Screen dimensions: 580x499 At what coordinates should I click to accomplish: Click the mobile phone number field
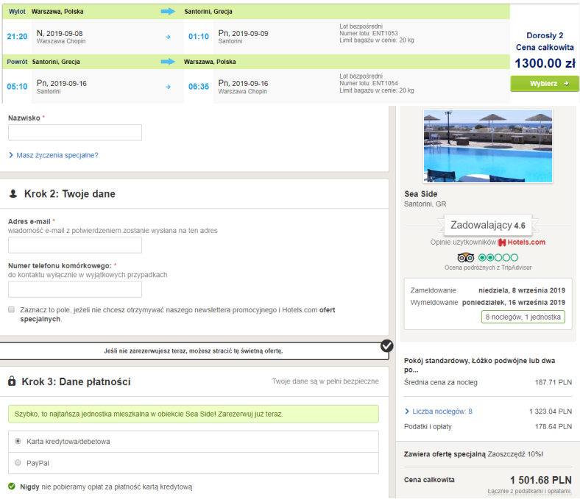75,290
